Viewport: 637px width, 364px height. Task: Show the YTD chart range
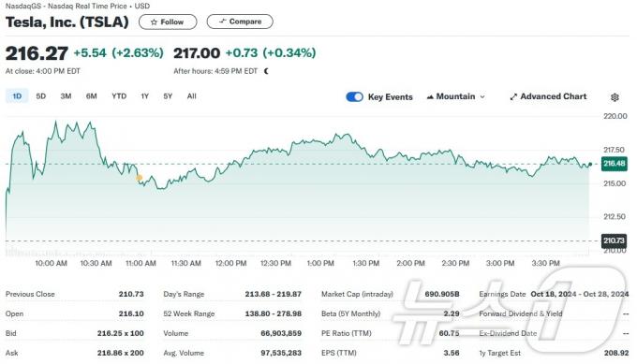click(x=119, y=96)
